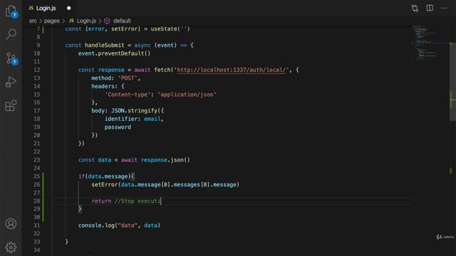This screenshot has width=456, height=256.
Task: Click line number 25 in the gutter
Action: click(x=36, y=176)
